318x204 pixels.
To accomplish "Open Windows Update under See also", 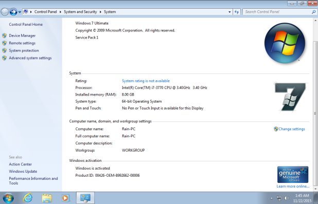I will pyautogui.click(x=23, y=172).
